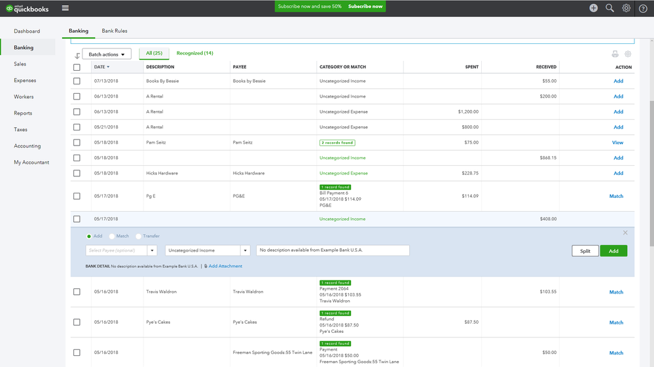
Task: Check the Travis Waldron row checkbox
Action: click(x=77, y=292)
